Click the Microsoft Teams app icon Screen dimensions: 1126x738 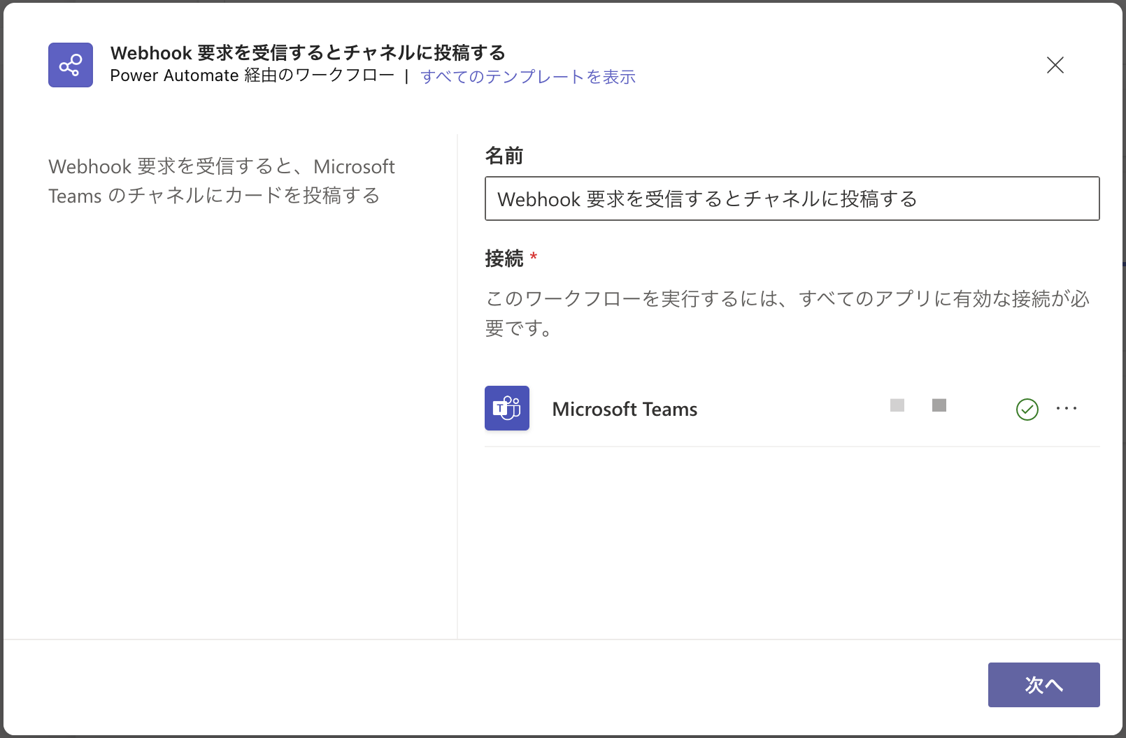pos(507,408)
